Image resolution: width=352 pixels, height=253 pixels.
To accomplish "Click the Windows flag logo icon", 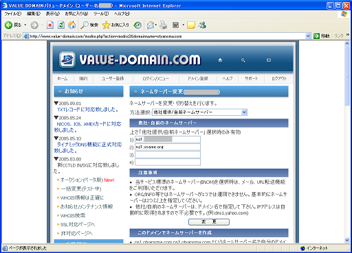I will point(344,14).
